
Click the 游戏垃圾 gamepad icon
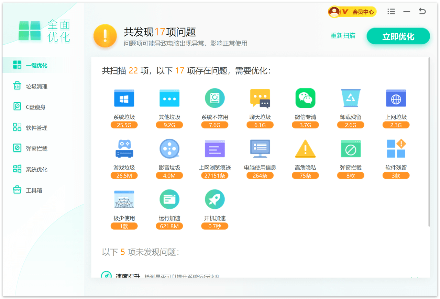point(124,149)
